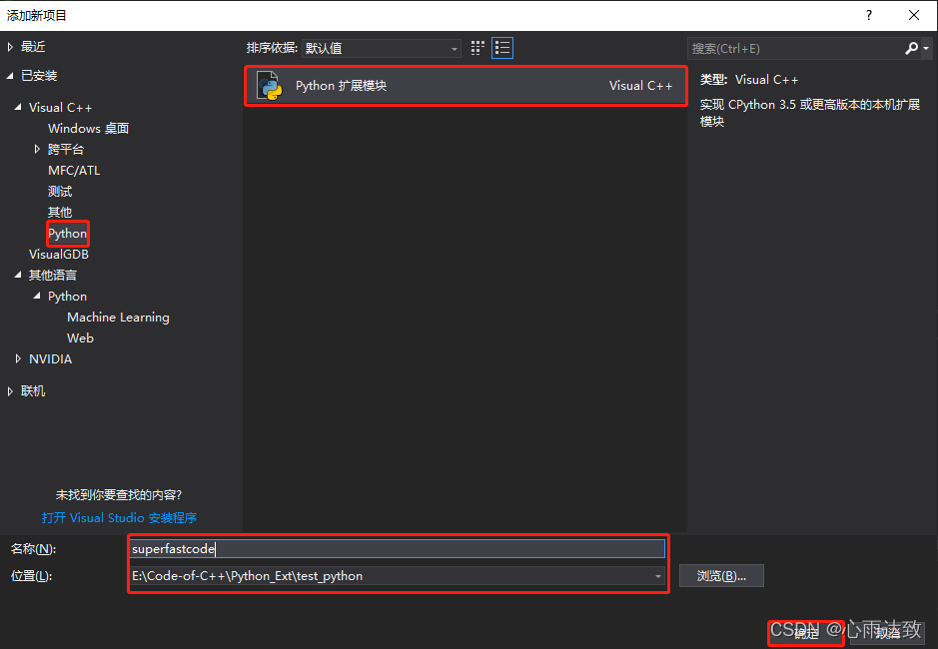Open the dialog help question mark
The image size is (938, 649).
(x=869, y=15)
